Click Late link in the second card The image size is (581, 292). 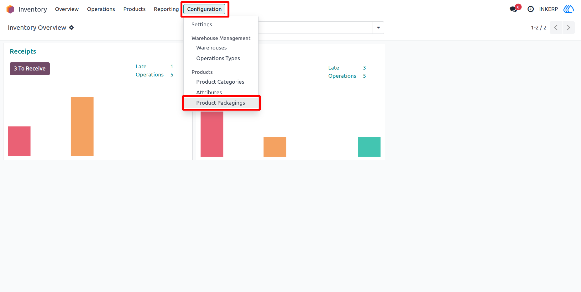pos(334,68)
